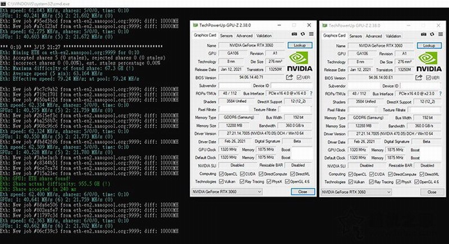This screenshot has height=244, width=449.
Task: Click the BIOS export icon in left GPU-Z window
Action: 288,77
